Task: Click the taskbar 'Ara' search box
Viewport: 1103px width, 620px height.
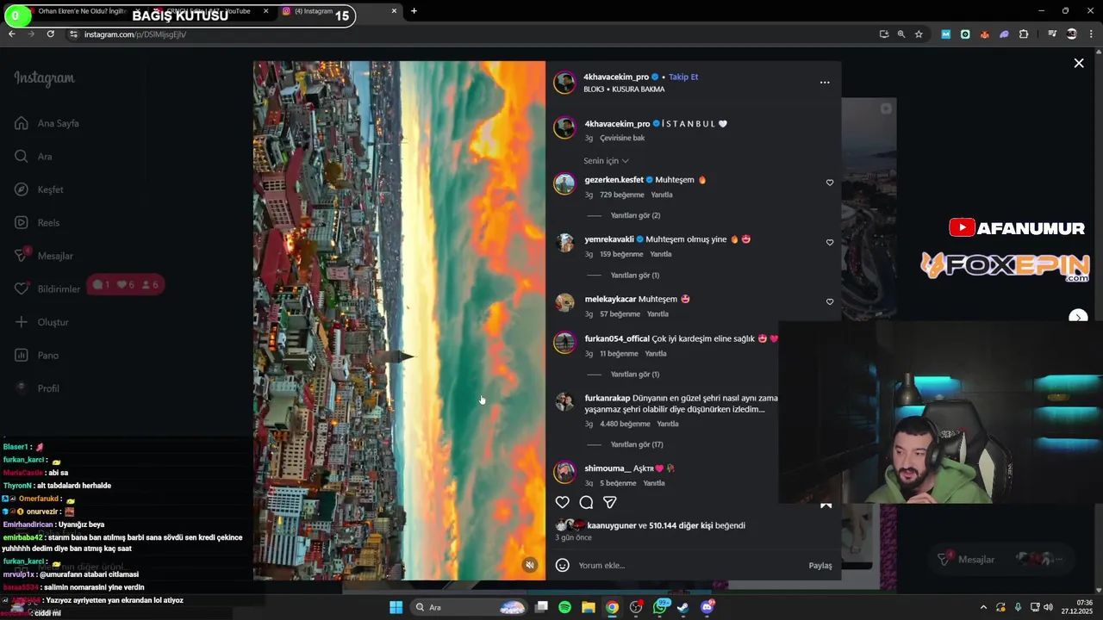Action: 468,607
